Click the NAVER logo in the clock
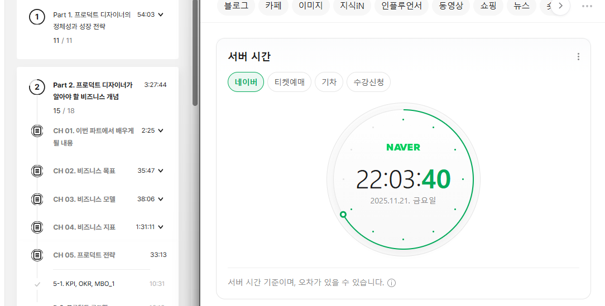Screen dimensions: 605x306 tap(403, 147)
